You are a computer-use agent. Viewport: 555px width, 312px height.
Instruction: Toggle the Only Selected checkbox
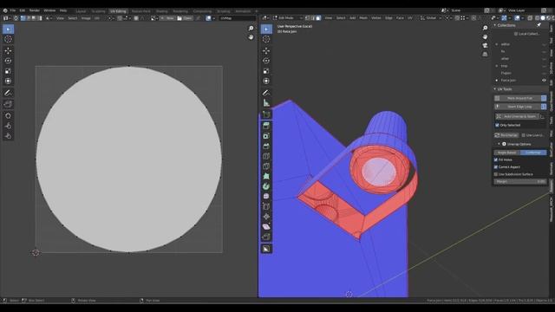[497, 125]
